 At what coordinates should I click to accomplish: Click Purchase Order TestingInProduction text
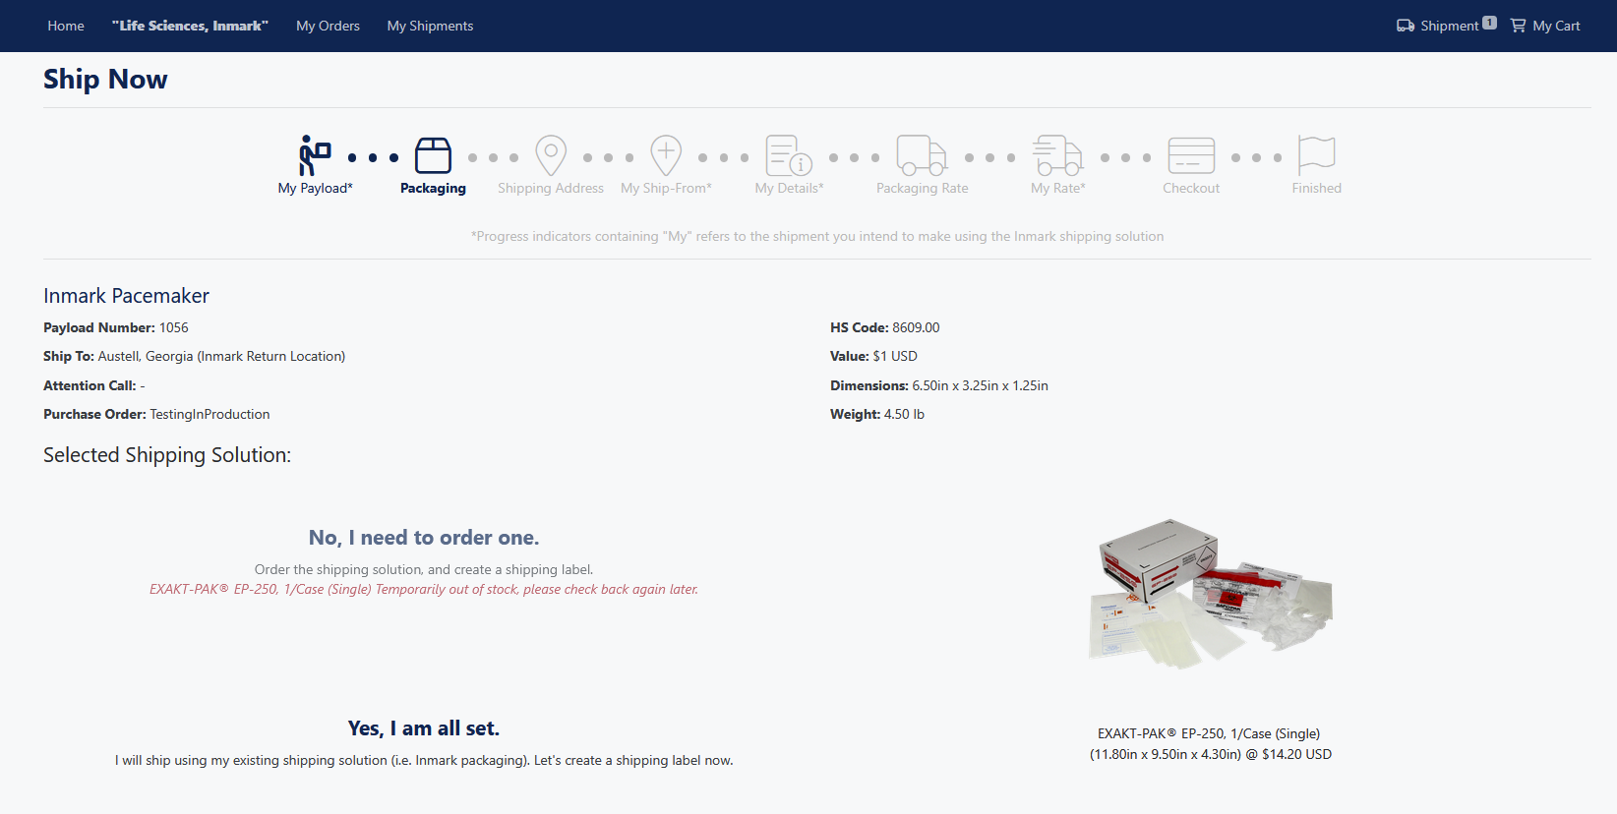[x=156, y=414]
